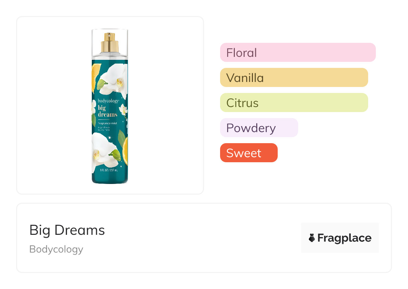
Task: Select the Floral accord bar
Action: click(x=297, y=53)
